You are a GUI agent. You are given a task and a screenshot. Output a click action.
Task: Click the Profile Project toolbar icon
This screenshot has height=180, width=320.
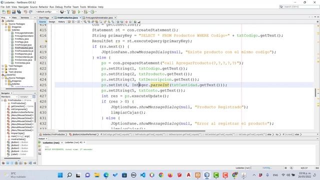[x=92, y=12]
